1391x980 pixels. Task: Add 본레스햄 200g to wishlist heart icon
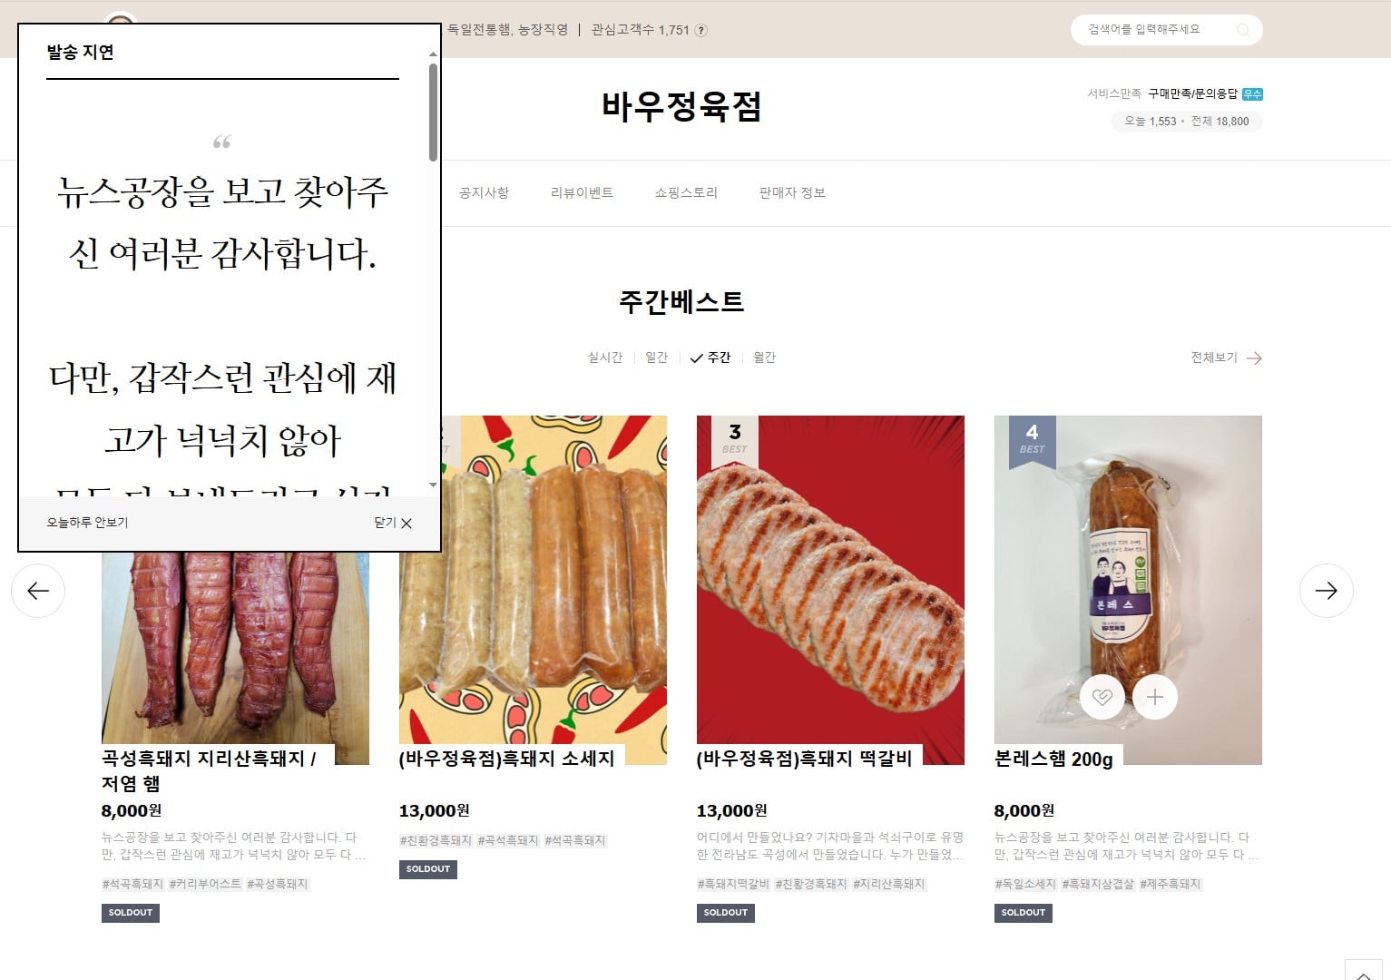coord(1102,697)
